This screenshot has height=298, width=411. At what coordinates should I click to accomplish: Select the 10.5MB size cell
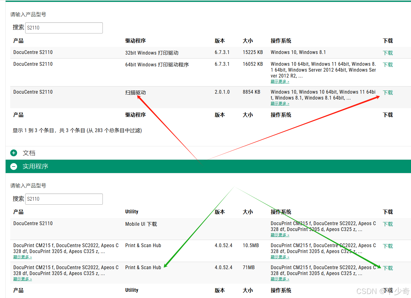tap(251, 246)
